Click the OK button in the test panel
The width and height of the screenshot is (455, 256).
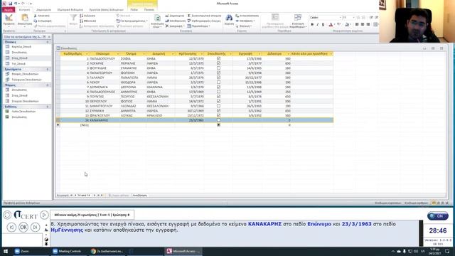23,227
